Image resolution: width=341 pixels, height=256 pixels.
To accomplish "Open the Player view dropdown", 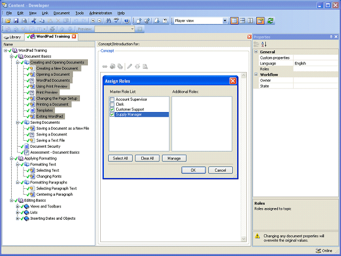I will tap(225, 21).
